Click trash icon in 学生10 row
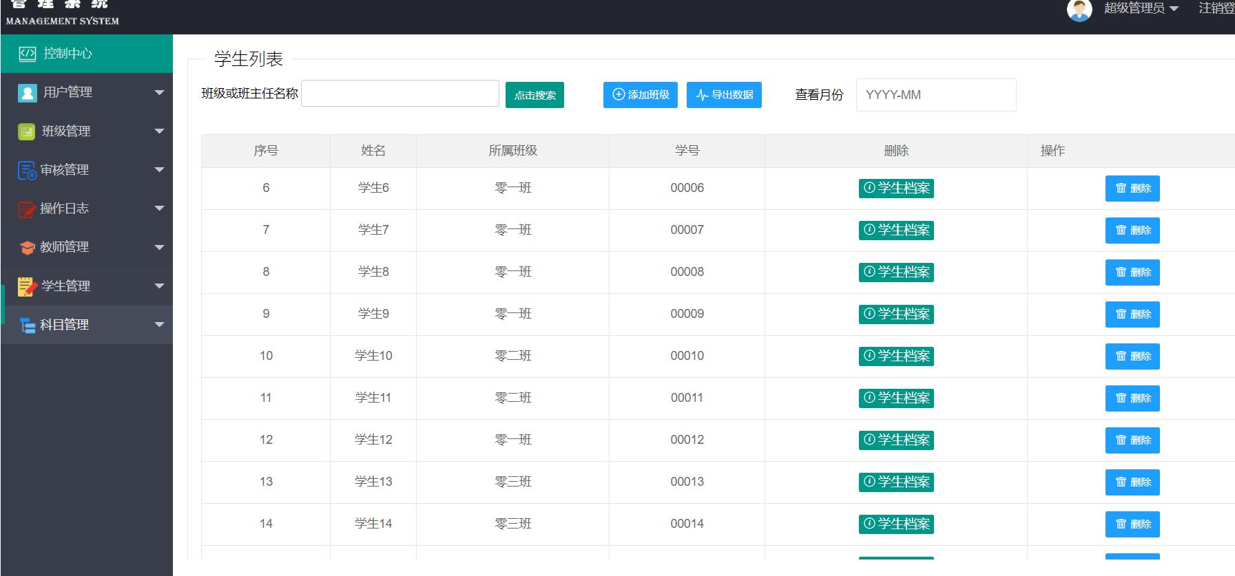This screenshot has width=1235, height=576. [x=1121, y=356]
